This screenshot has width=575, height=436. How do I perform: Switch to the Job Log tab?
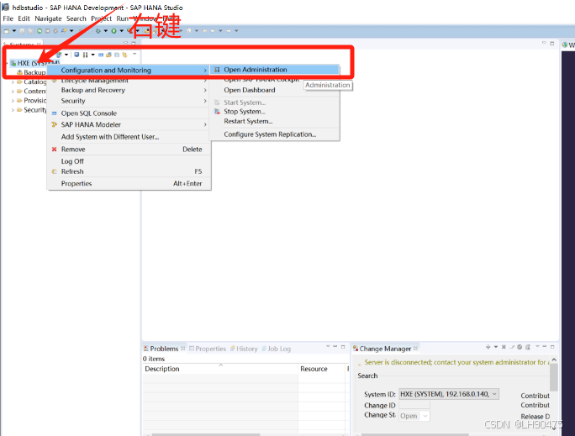277,349
